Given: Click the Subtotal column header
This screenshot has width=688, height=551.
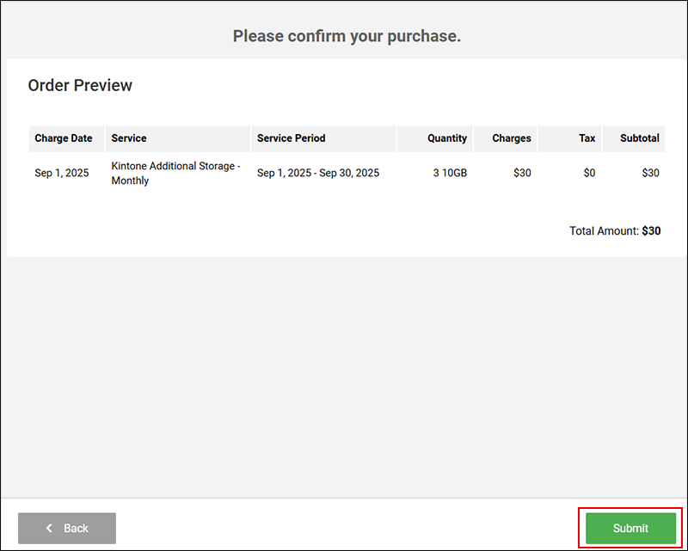Looking at the screenshot, I should point(639,138).
